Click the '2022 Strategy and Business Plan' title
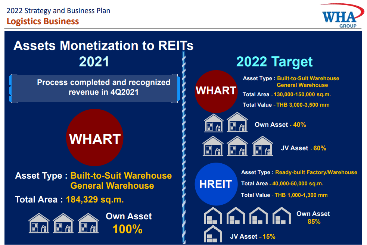The width and height of the screenshot is (367, 245). point(58,10)
